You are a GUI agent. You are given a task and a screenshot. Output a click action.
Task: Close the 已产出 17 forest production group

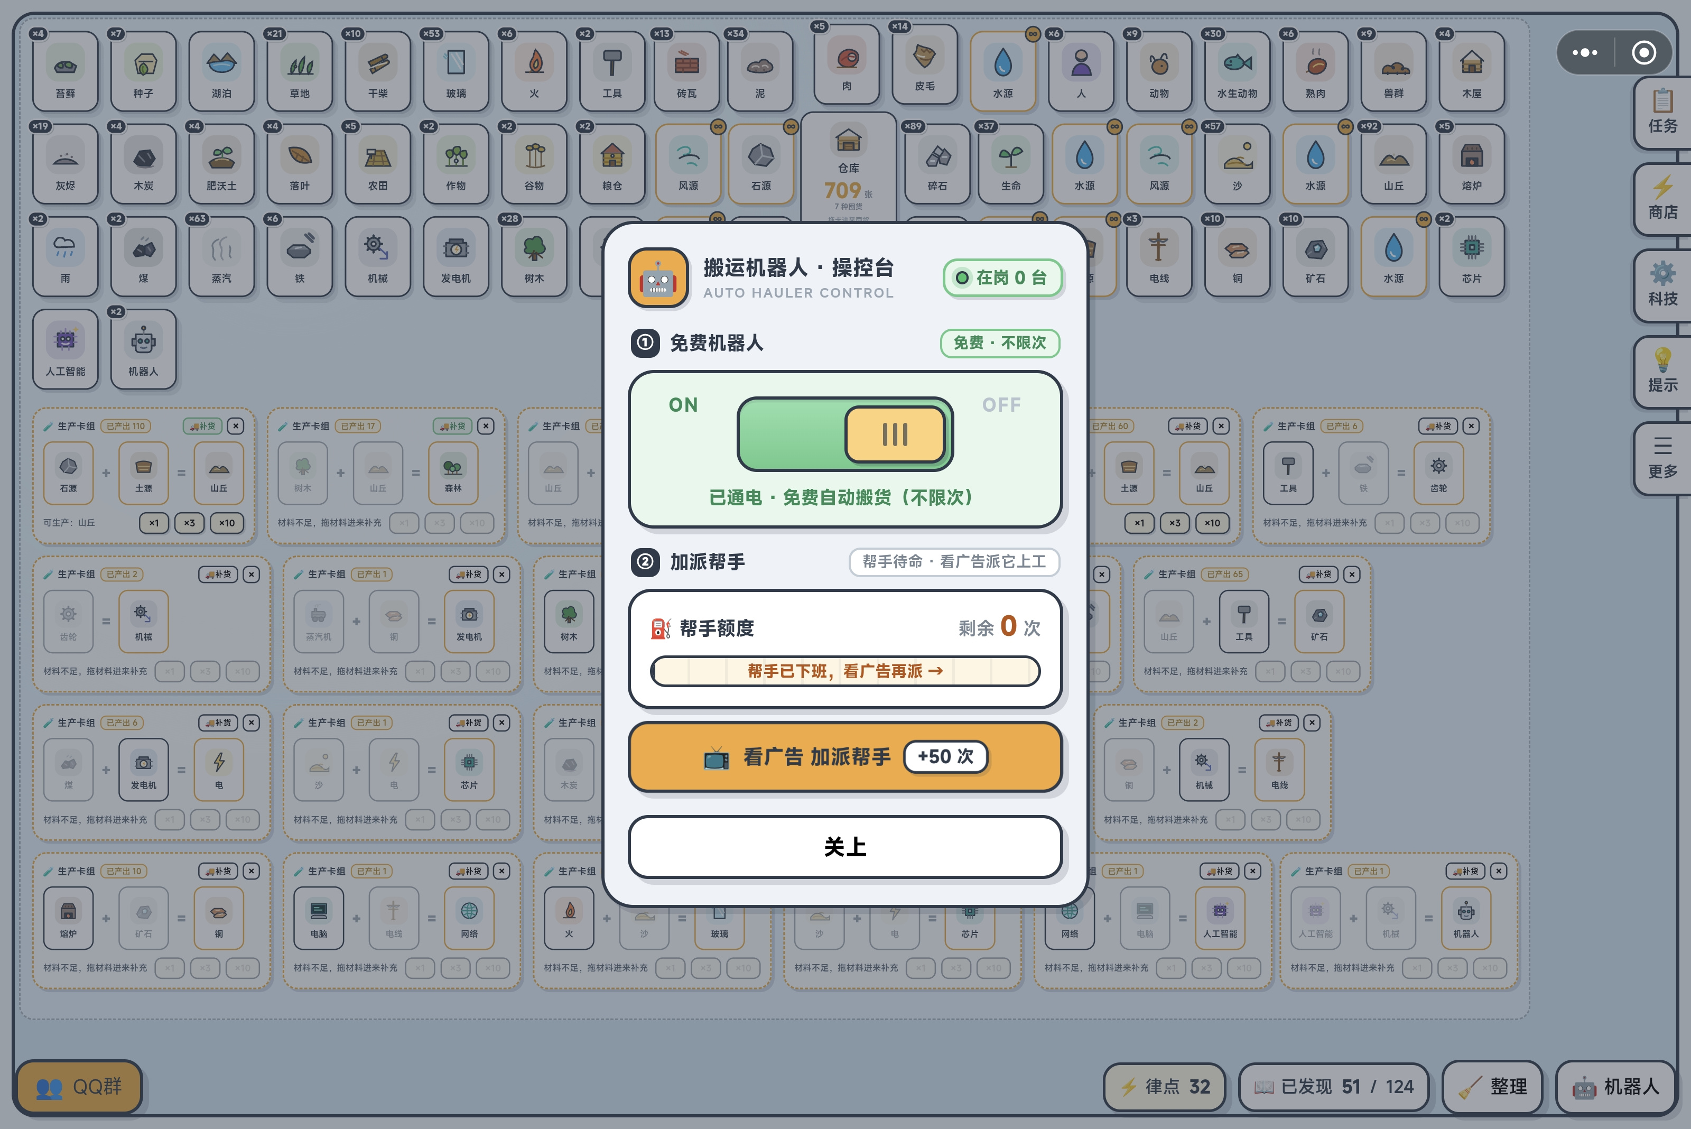486,426
